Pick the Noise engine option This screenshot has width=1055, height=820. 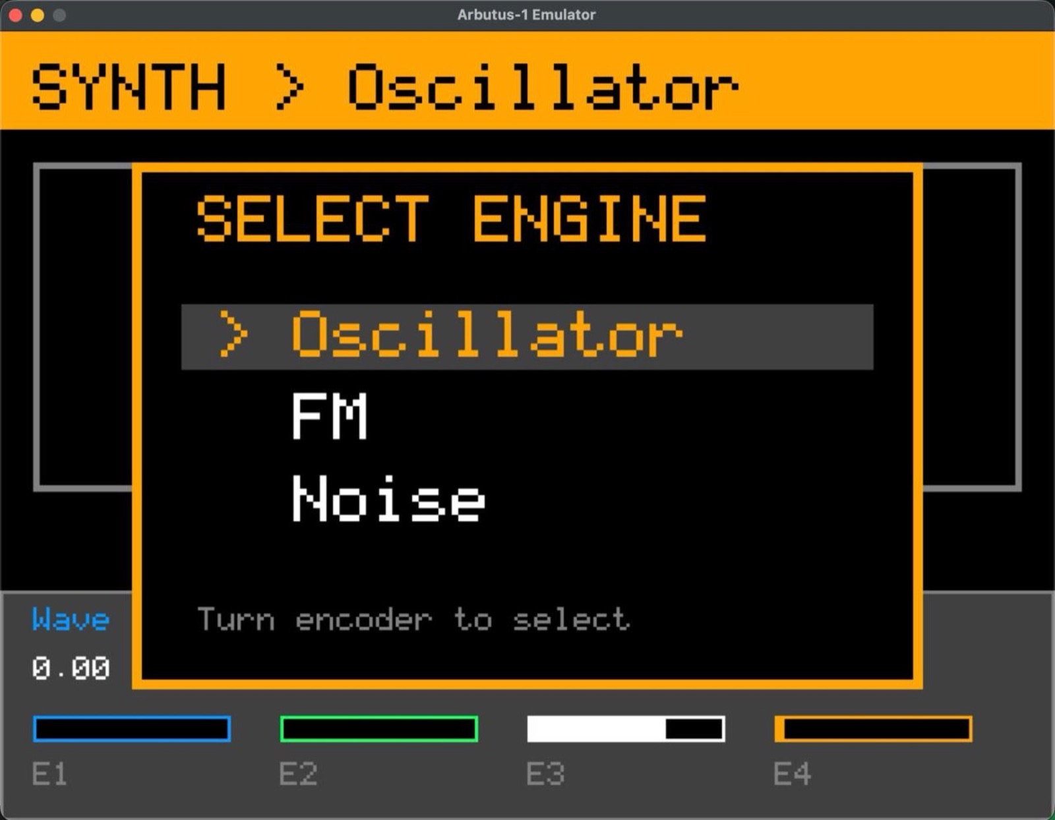pyautogui.click(x=388, y=498)
